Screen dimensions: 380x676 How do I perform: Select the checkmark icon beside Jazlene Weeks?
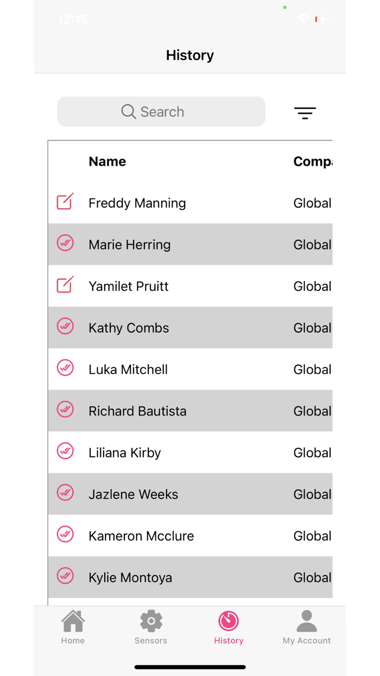tap(65, 492)
